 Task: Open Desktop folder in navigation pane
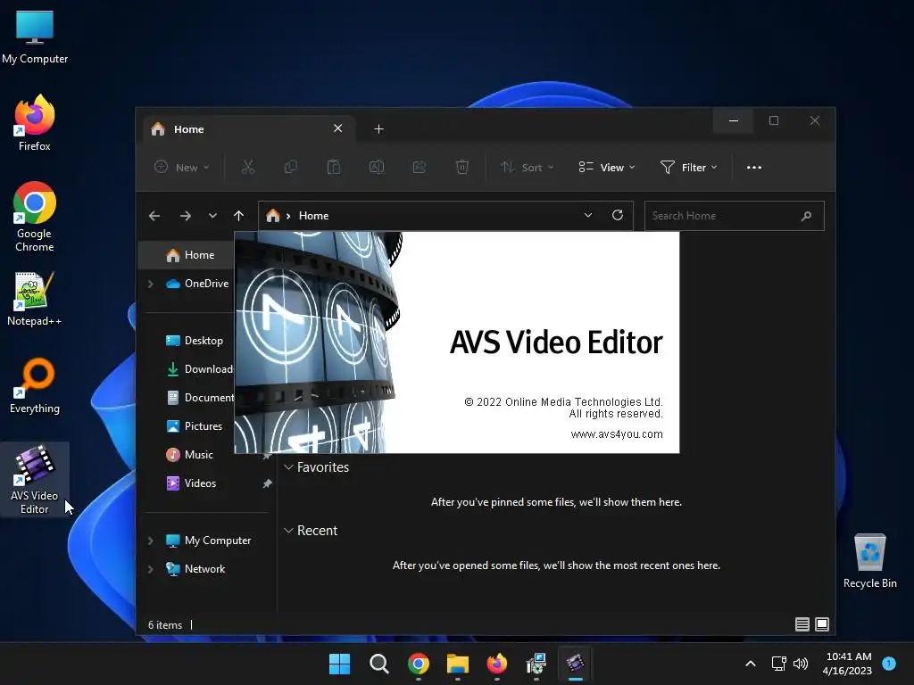(194, 341)
